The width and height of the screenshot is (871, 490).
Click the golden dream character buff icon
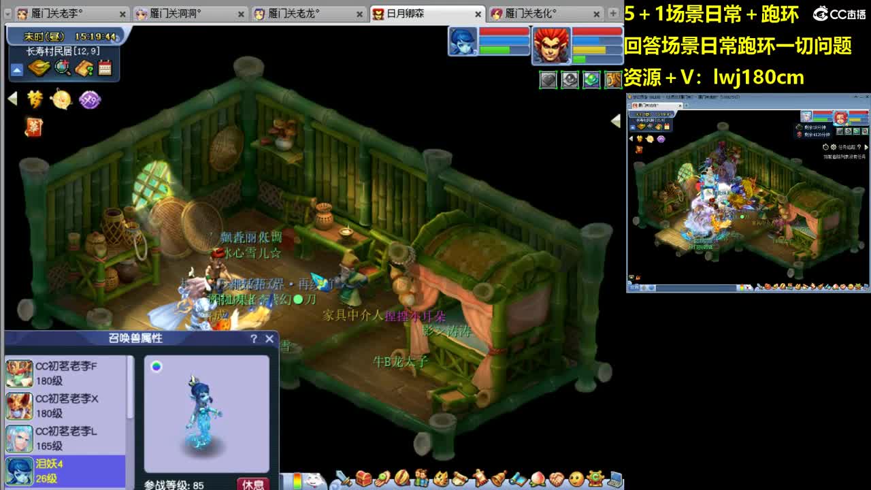tap(35, 99)
